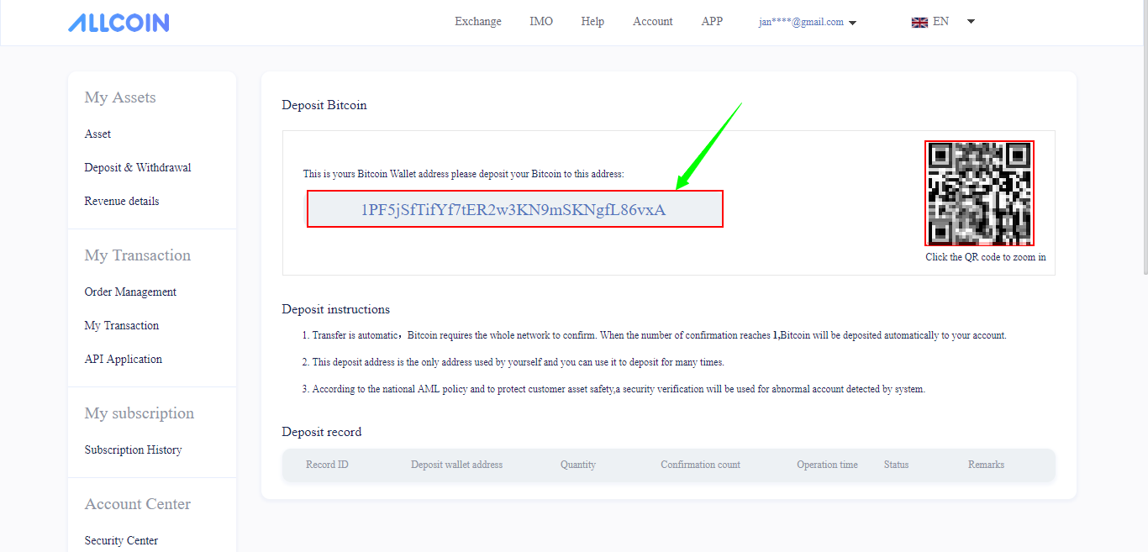The width and height of the screenshot is (1148, 552).
Task: Click the 'Record ID' column header
Action: point(327,465)
